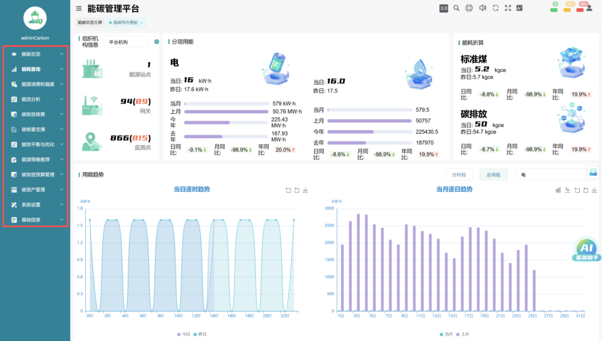
Task: Click zoom reset icon on 当日逐时趋势 chart
Action: coord(297,190)
